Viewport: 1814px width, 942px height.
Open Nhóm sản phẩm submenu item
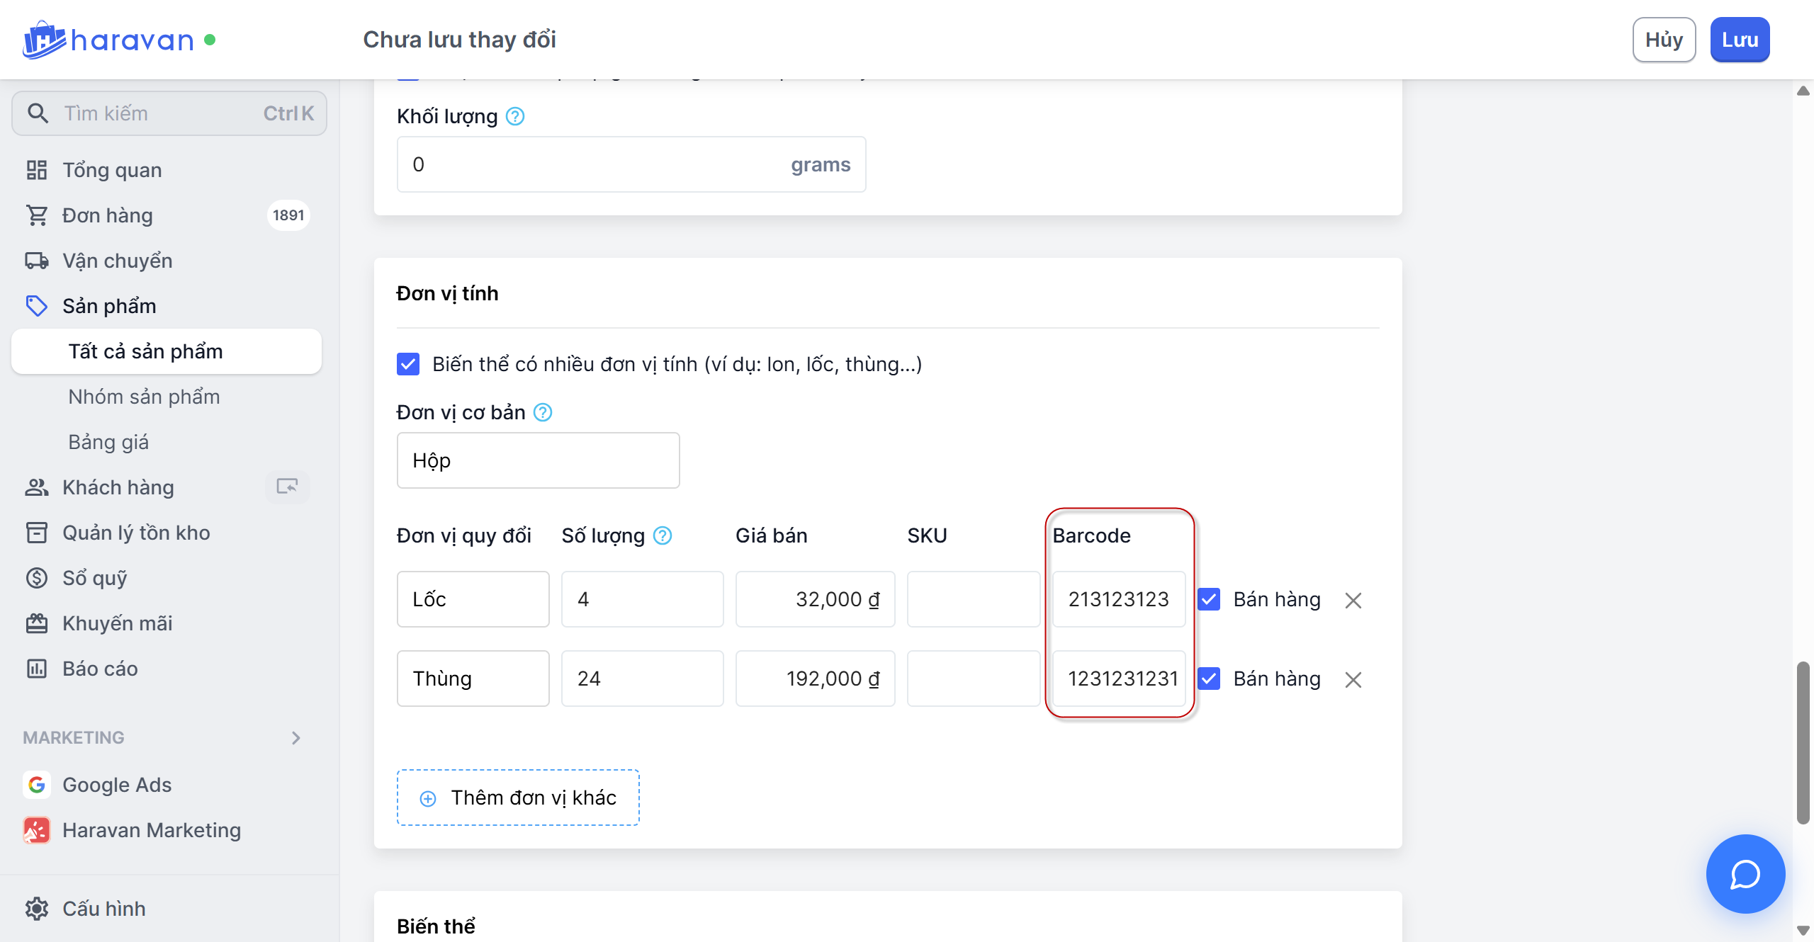[x=144, y=397]
